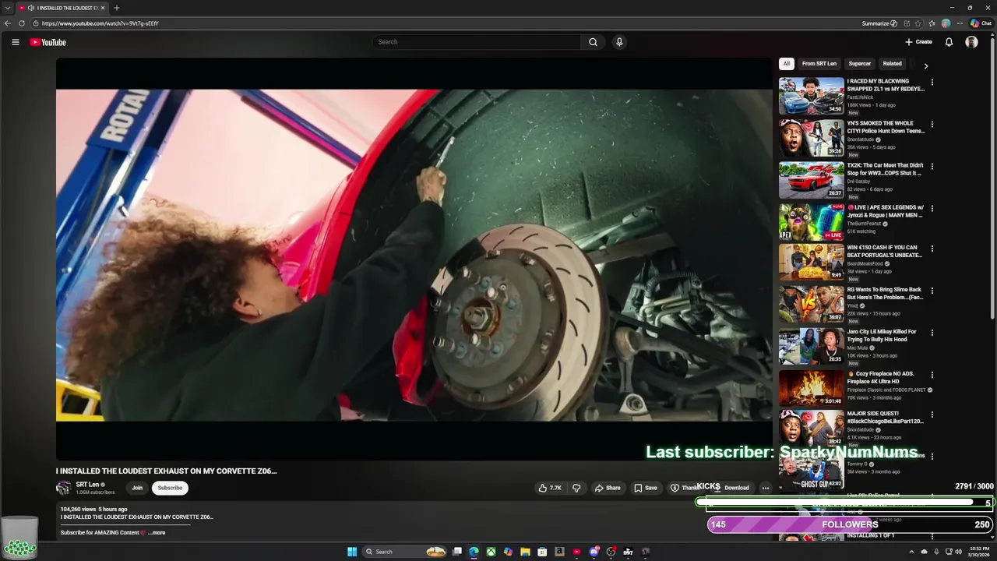997x561 pixels.
Task: Open the YouTube hamburger guide menu
Action: [x=15, y=42]
